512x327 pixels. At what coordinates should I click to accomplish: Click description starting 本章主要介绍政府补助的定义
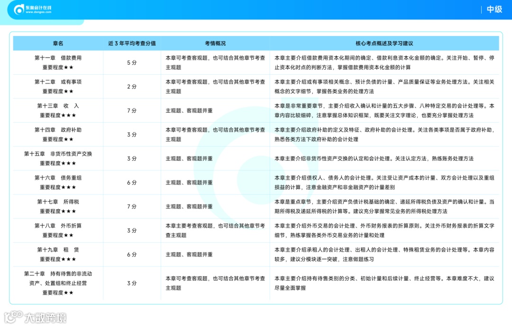pyautogui.click(x=384, y=135)
